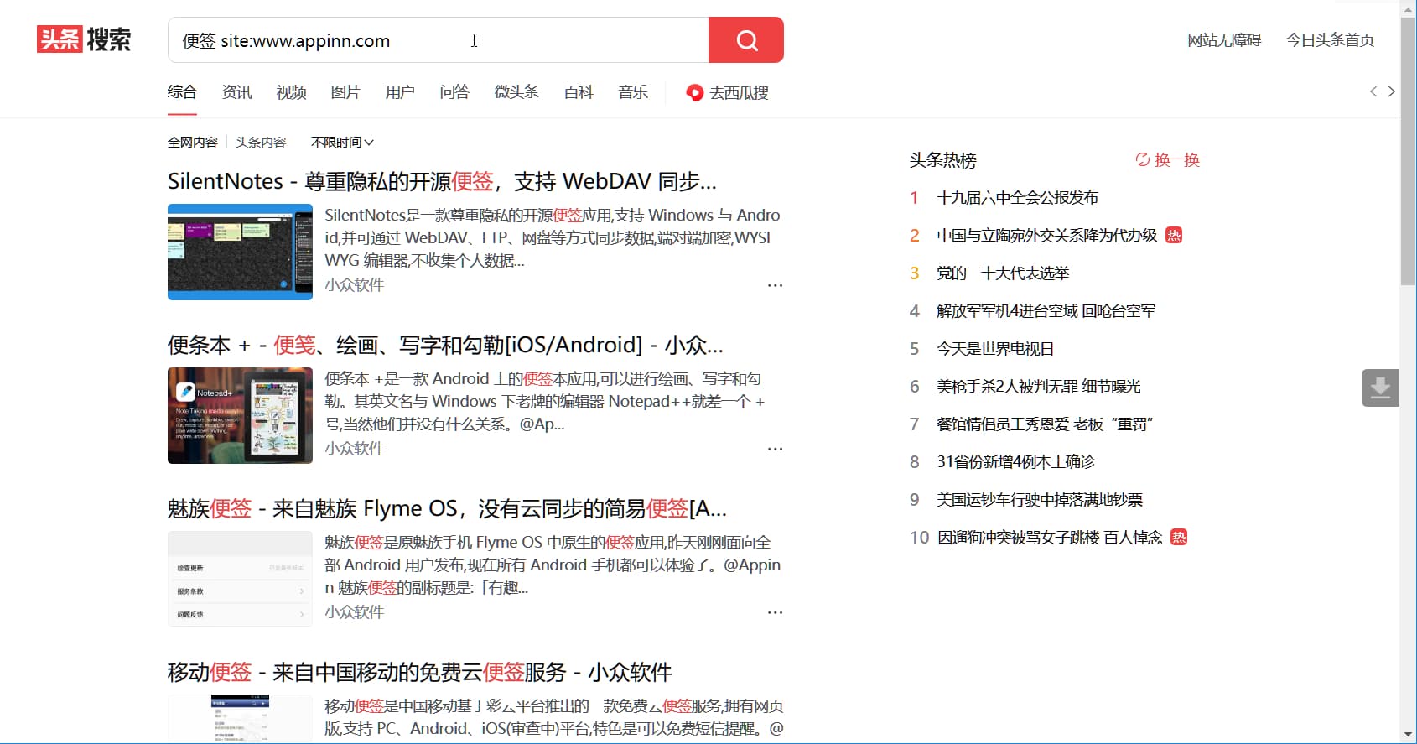The width and height of the screenshot is (1417, 744).
Task: Click the left arrow navigation chevron
Action: point(1373,91)
